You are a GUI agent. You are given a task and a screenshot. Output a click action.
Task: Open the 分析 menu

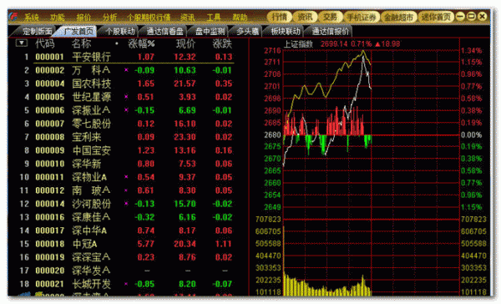click(109, 18)
